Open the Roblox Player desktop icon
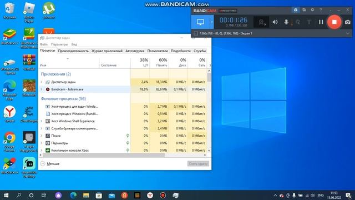Image resolution: width=355 pixels, height=200 pixels. pyautogui.click(x=29, y=12)
